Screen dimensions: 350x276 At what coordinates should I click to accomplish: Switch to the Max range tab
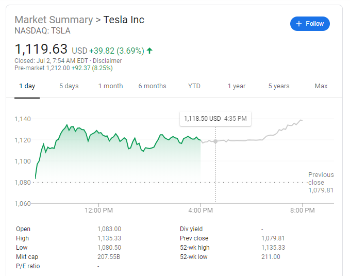[x=321, y=86]
